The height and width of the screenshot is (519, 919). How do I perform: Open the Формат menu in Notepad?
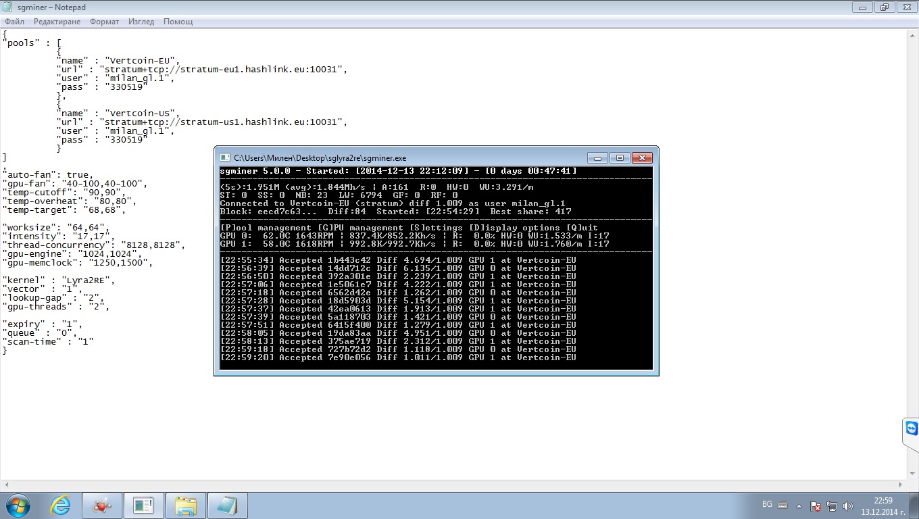pos(104,22)
